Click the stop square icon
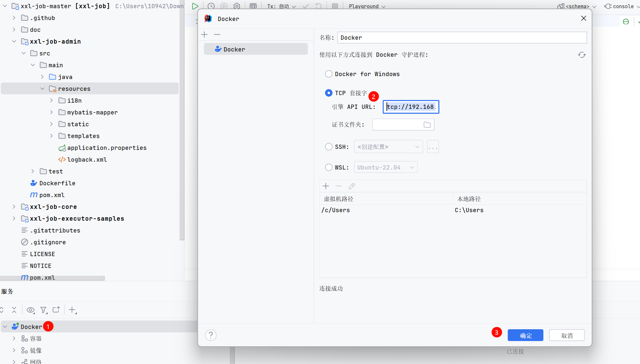Screen dimensions: 640x364 335,6
